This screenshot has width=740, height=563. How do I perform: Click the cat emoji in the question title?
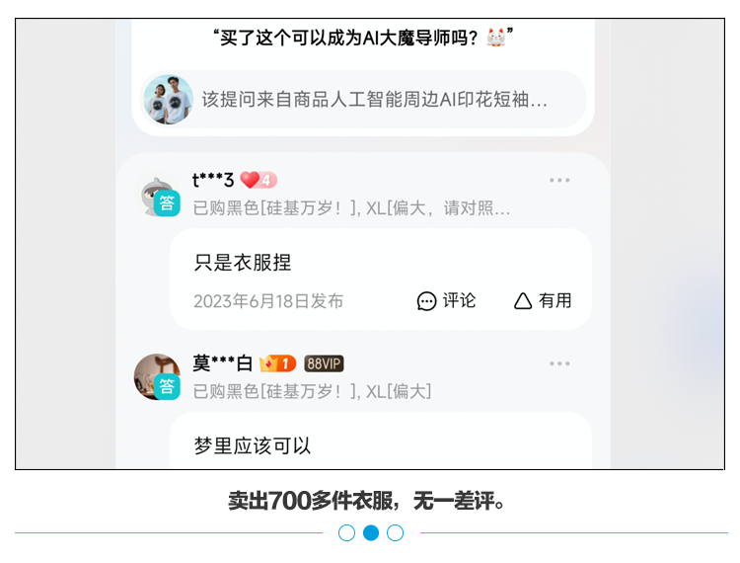(x=496, y=38)
